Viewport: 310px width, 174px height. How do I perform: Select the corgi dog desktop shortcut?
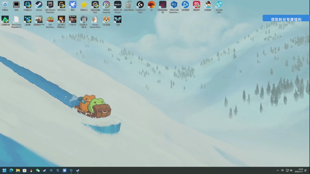pos(106,21)
